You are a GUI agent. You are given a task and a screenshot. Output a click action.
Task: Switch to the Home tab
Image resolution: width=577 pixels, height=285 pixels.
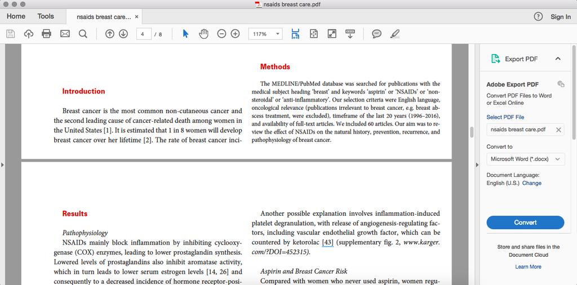pyautogui.click(x=16, y=16)
